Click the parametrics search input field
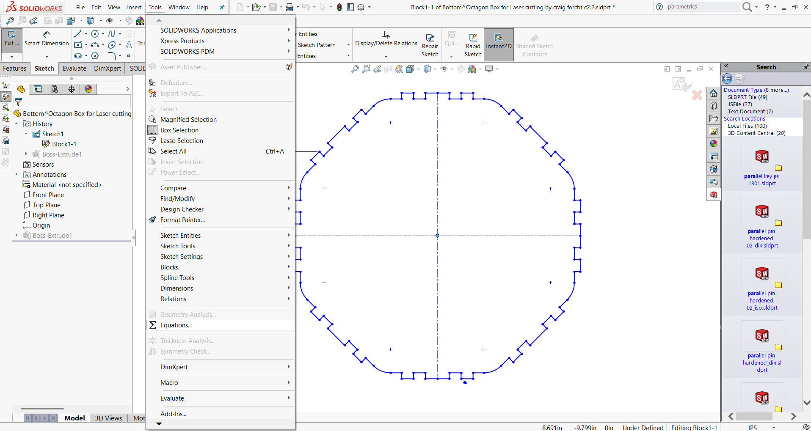Screen dimensions: 811x431 [x=703, y=7]
